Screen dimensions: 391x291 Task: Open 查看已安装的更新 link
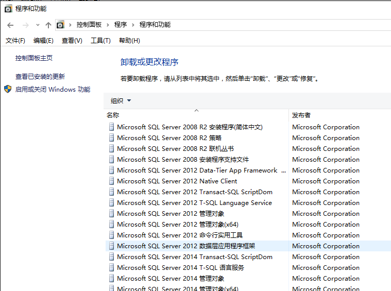coord(40,77)
